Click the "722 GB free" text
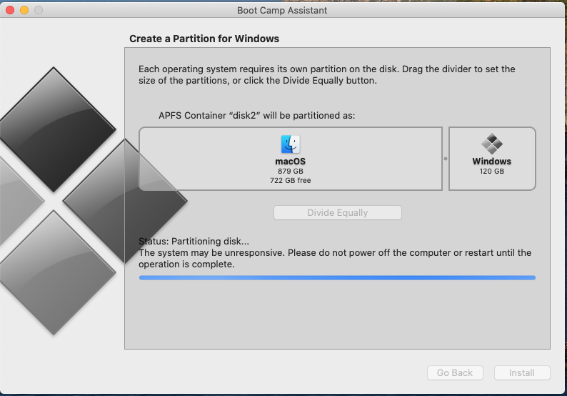Image resolution: width=567 pixels, height=396 pixels. 291,180
